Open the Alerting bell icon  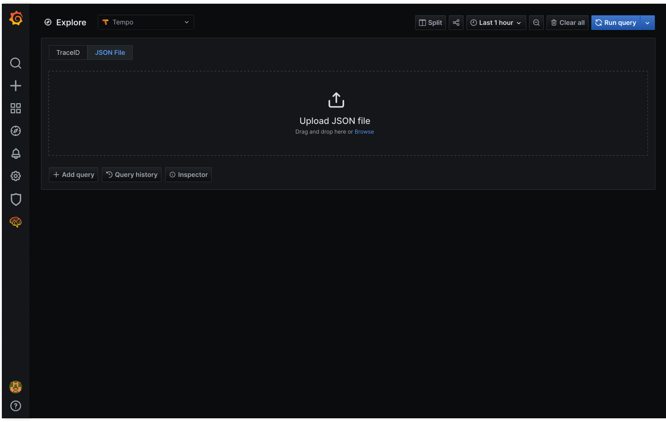tap(16, 153)
